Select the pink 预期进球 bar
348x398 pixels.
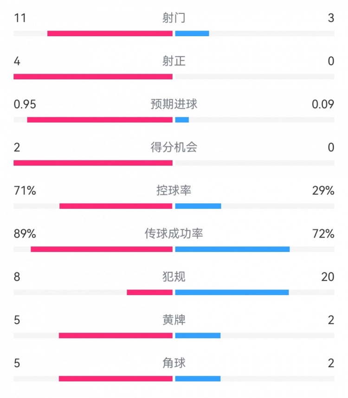(100, 120)
